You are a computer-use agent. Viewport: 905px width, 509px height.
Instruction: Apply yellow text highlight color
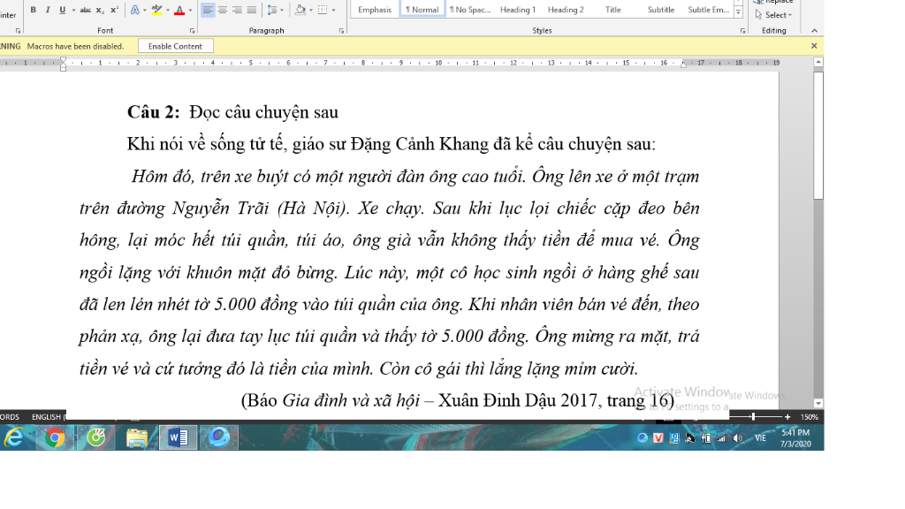(156, 10)
